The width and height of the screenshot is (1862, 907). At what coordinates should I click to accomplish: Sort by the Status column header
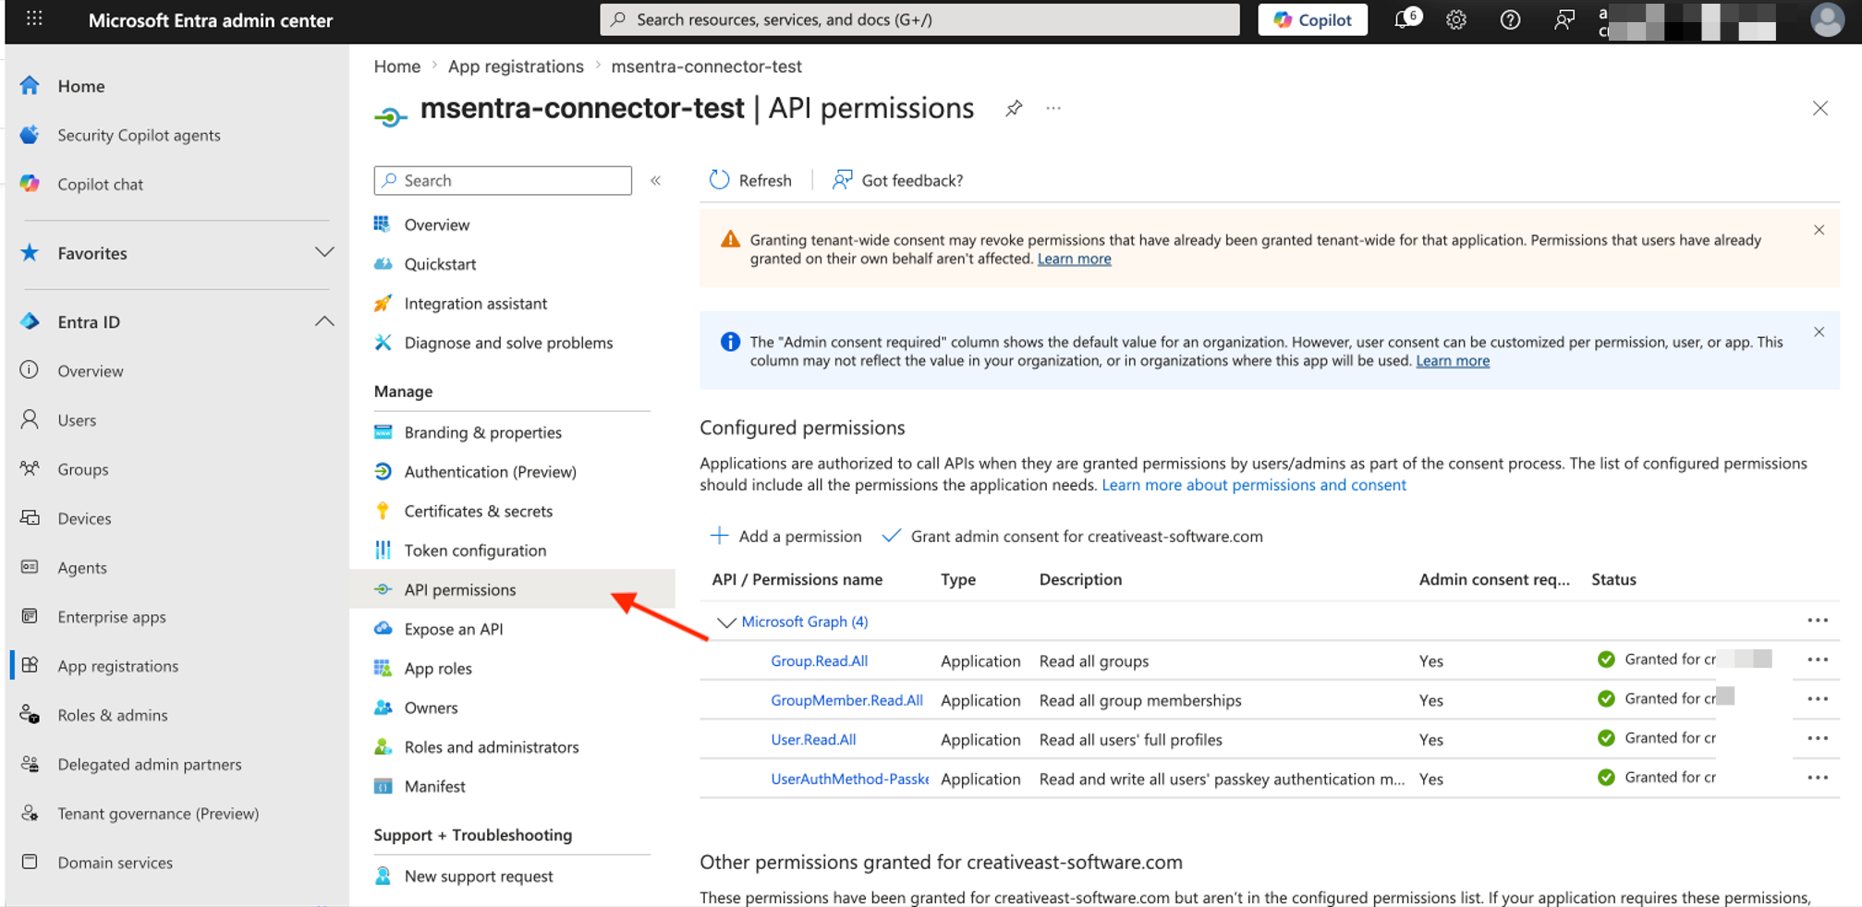pos(1613,579)
